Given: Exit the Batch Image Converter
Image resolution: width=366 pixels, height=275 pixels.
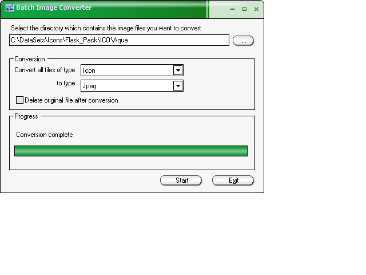Looking at the screenshot, I should tap(233, 180).
